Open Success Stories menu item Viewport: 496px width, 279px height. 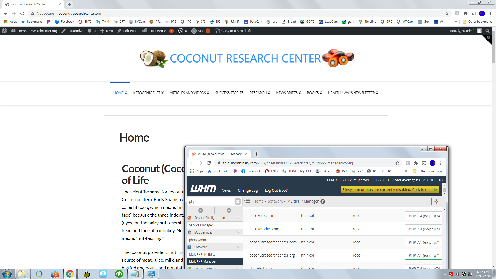tap(229, 93)
